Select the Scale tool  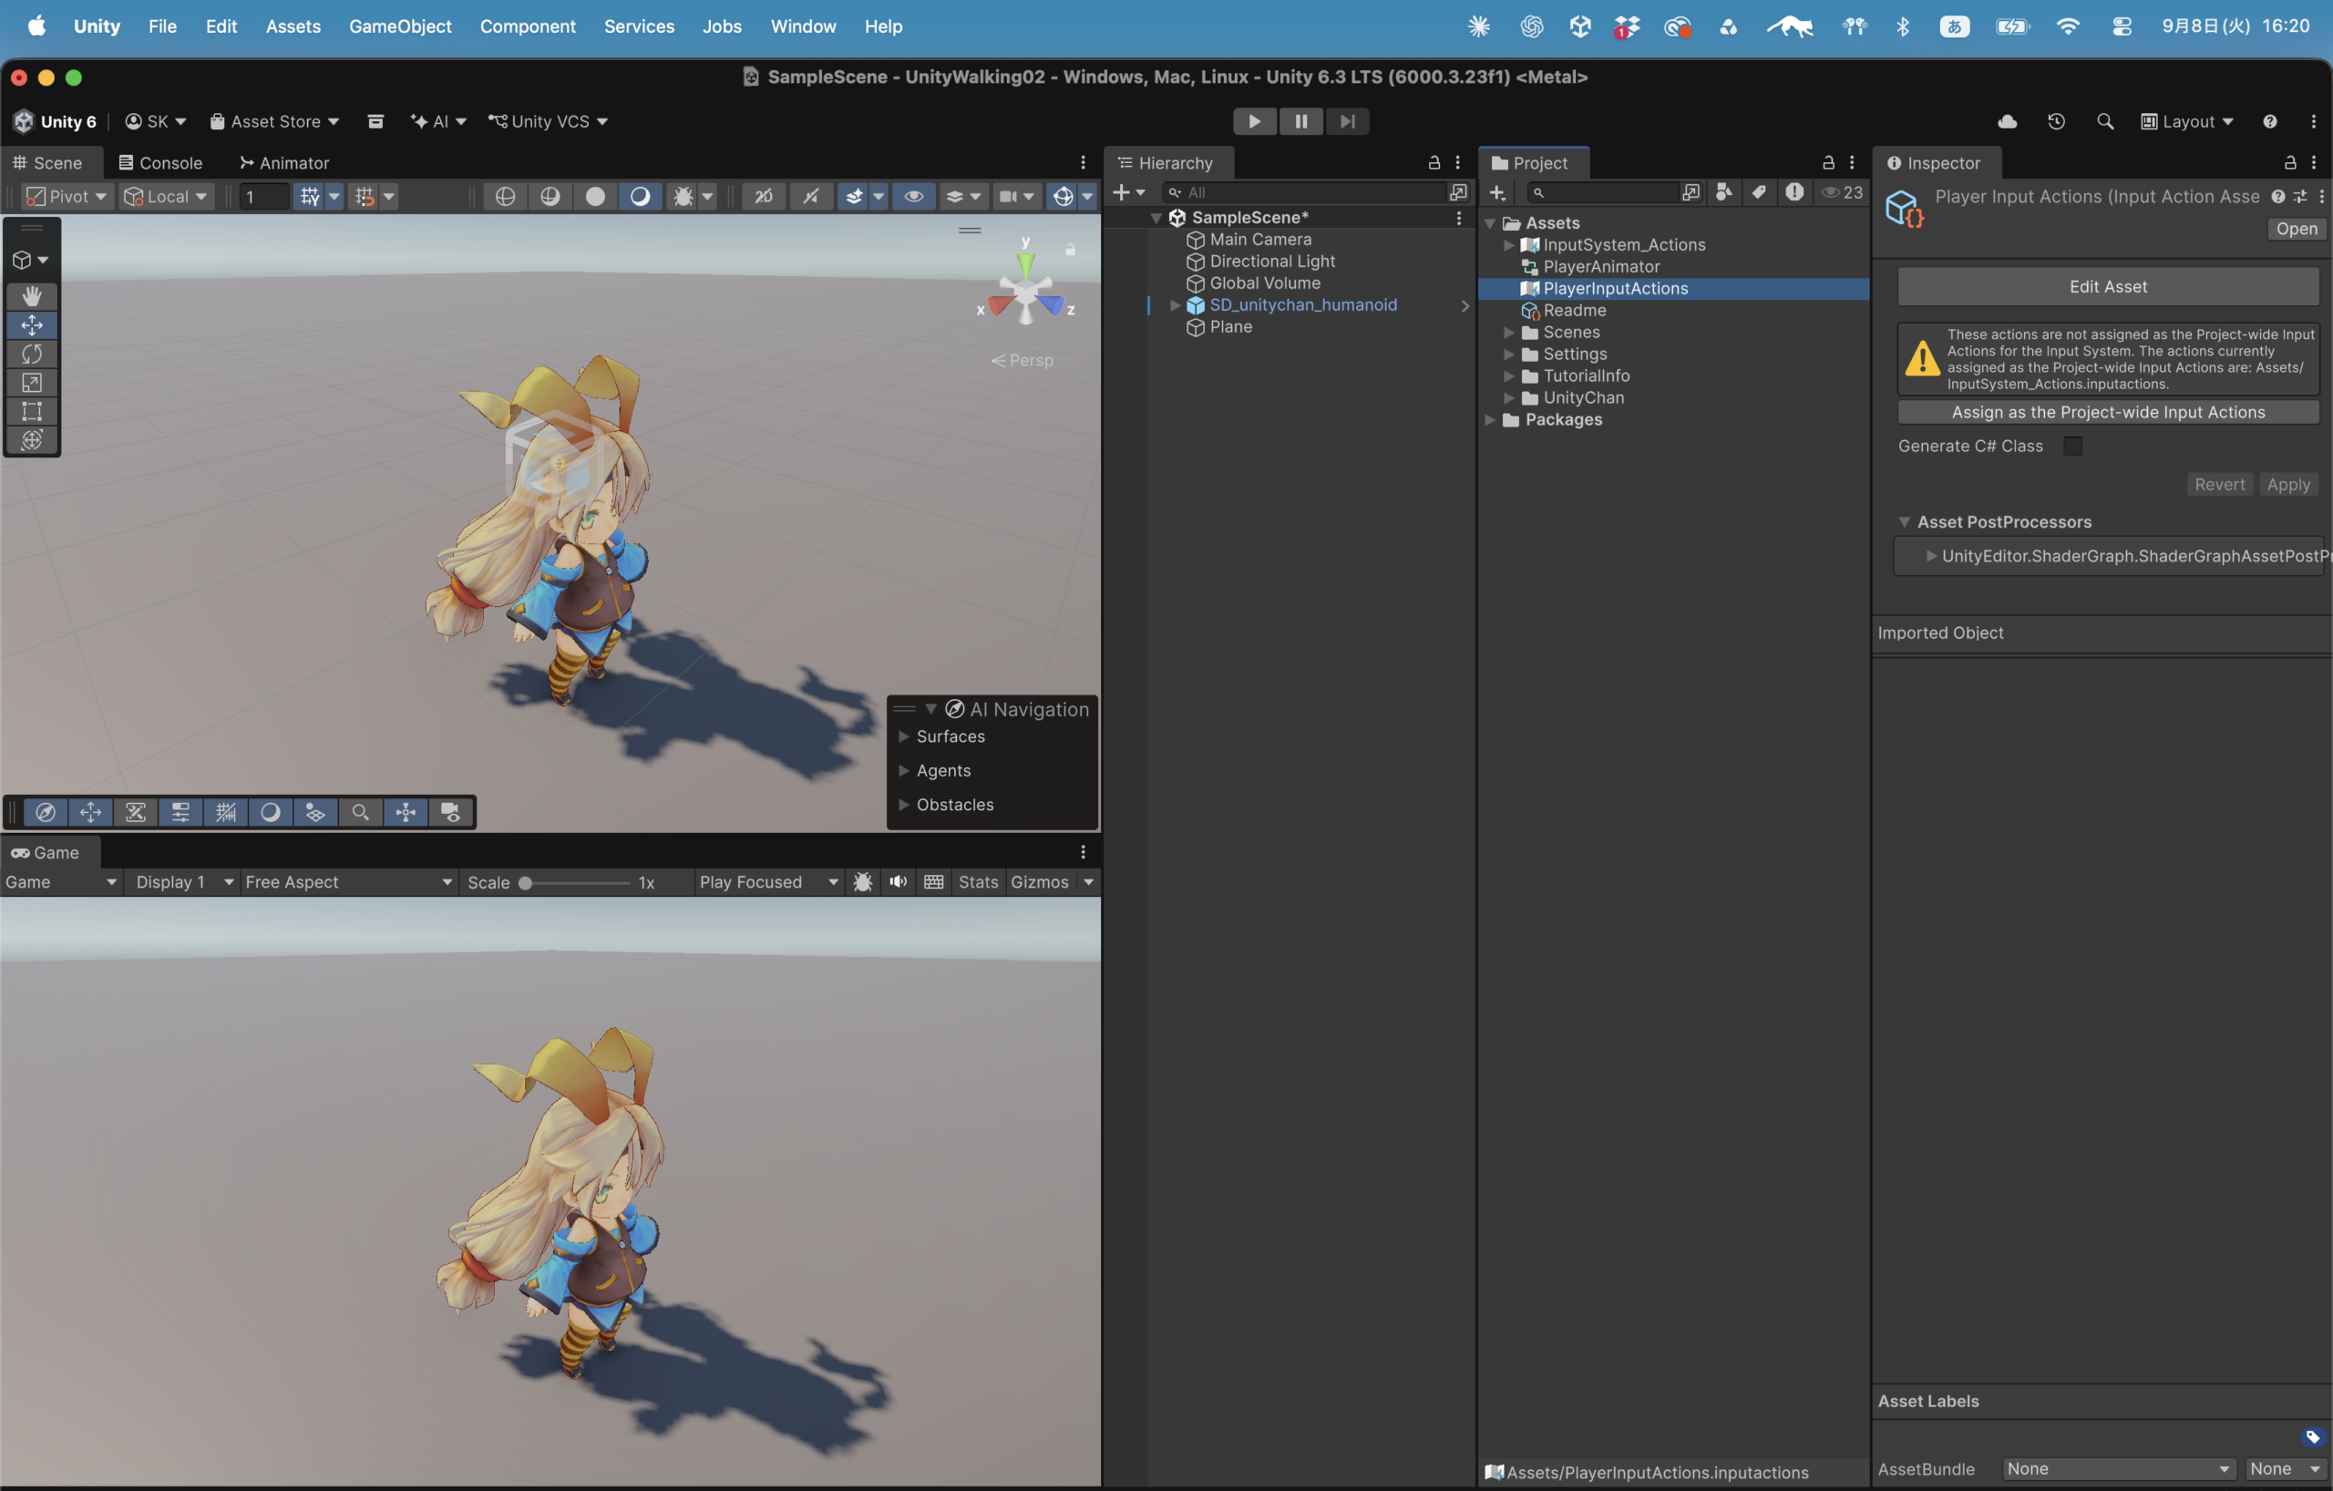[x=32, y=383]
